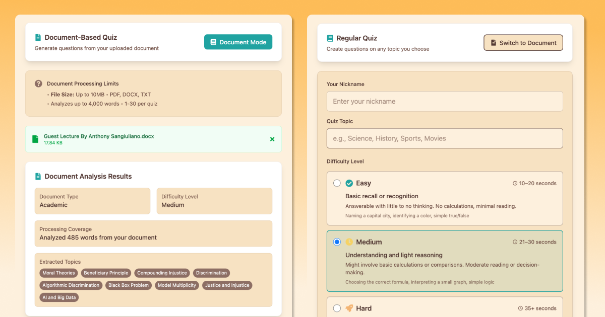Click the Beneficiary Principle topic tag
This screenshot has height=317, width=605.
[106, 273]
